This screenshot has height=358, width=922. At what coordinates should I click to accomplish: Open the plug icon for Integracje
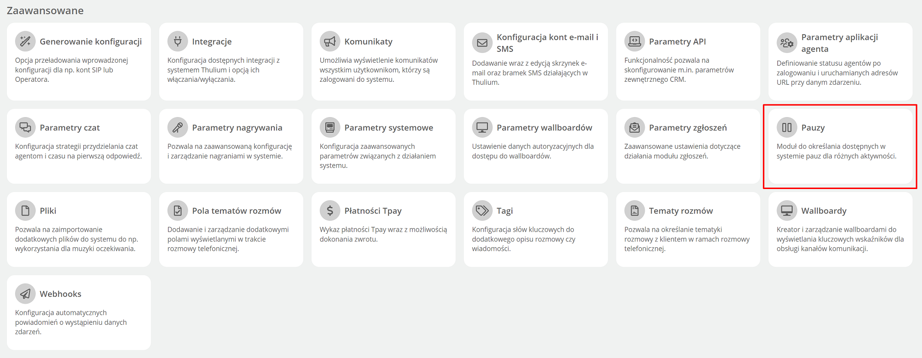pos(178,41)
